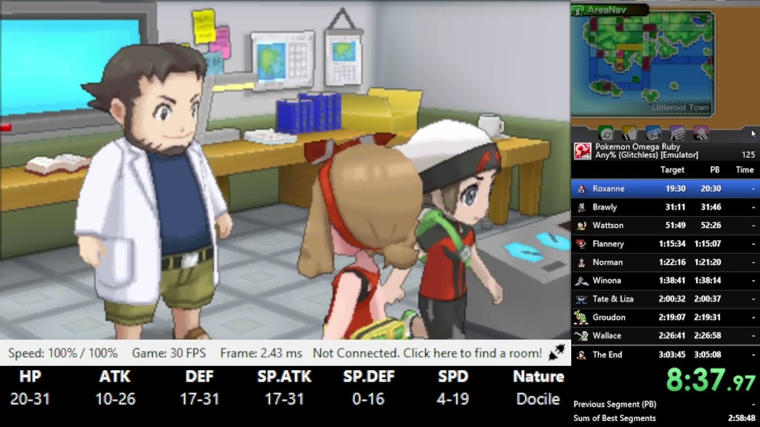
Task: Open the Pokémon party menu icon
Action: pyautogui.click(x=606, y=133)
